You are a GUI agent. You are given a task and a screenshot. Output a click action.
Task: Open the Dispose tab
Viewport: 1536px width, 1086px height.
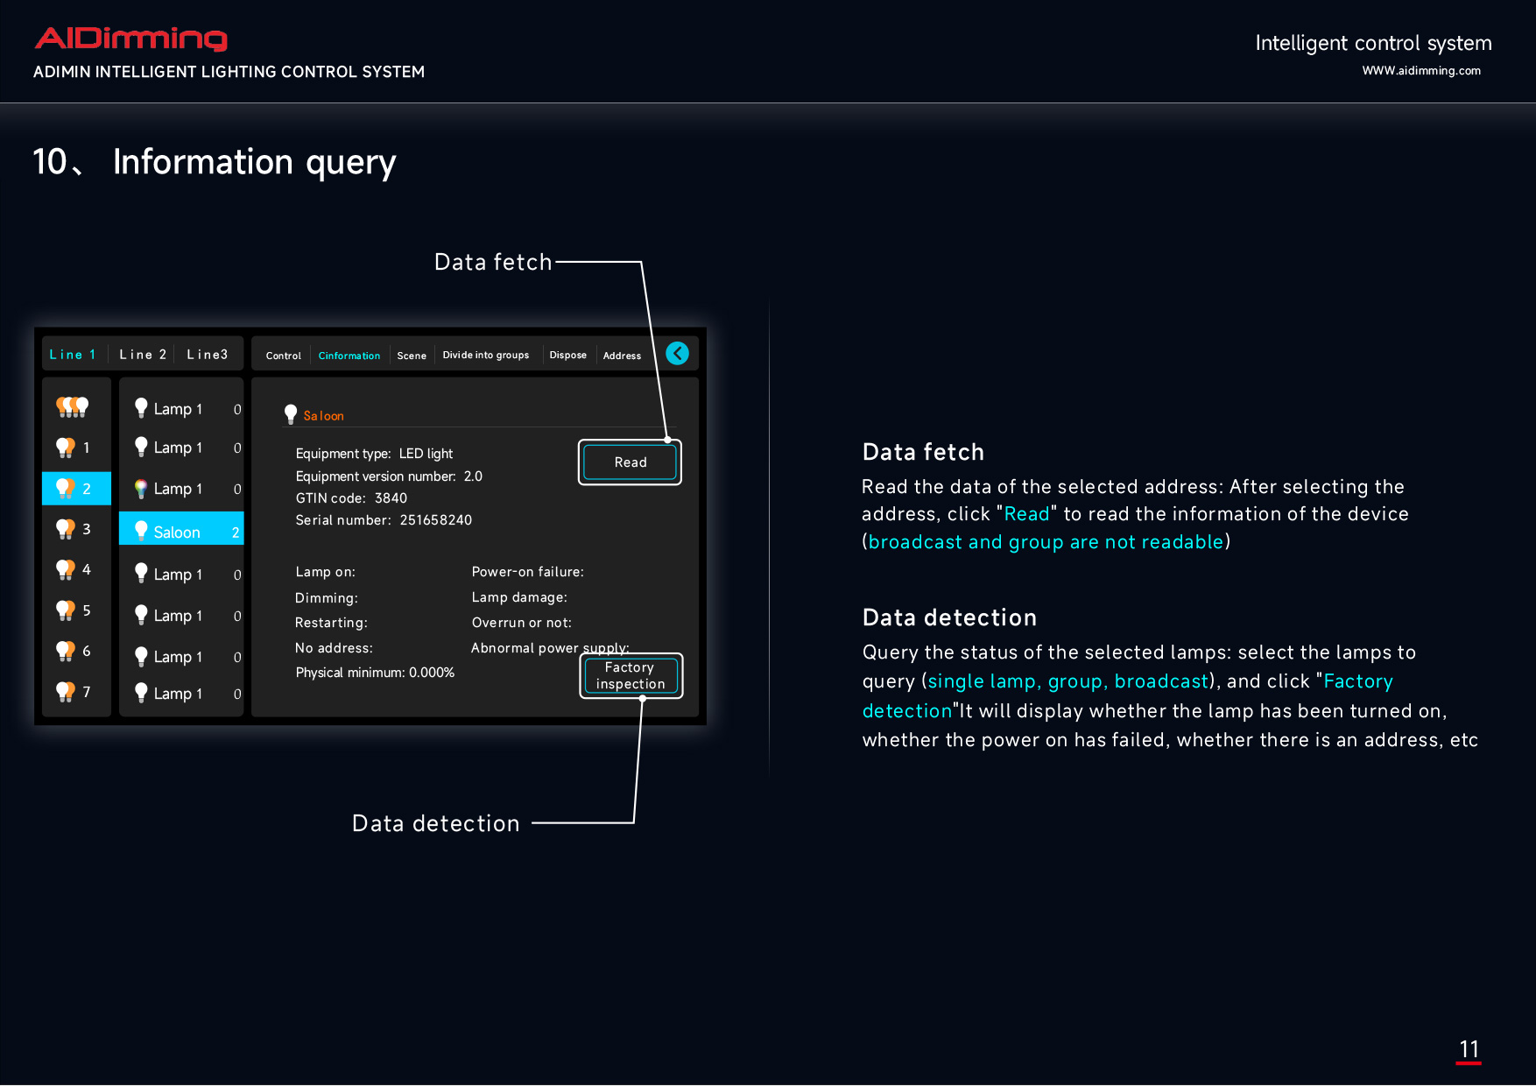(568, 355)
